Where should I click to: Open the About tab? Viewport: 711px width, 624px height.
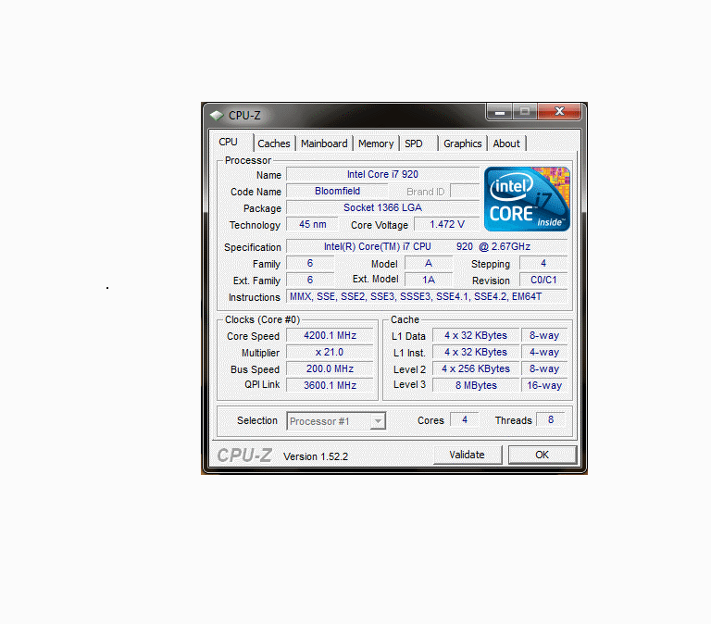pyautogui.click(x=506, y=144)
